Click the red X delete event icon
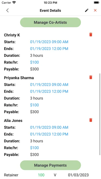Viewport: 101px width, 179px height. pyautogui.click(x=95, y=10)
